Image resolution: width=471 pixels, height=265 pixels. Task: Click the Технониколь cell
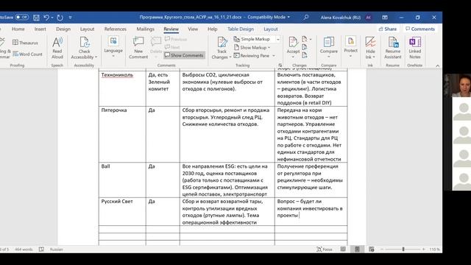122,88
